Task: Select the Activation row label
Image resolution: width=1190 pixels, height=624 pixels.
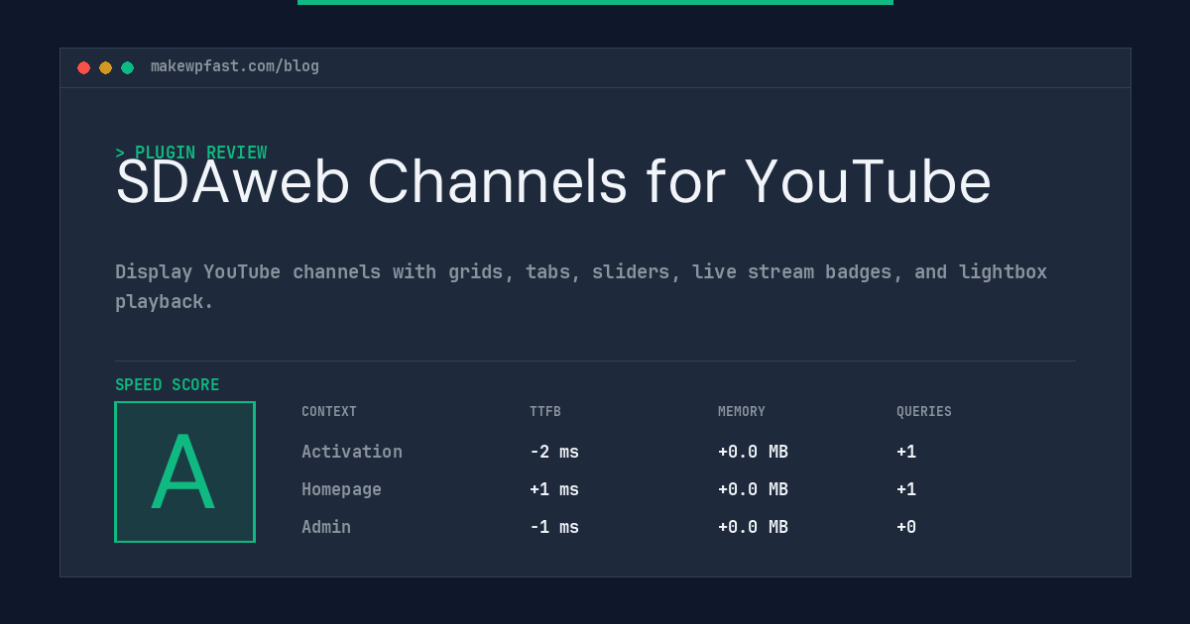Action: (352, 452)
